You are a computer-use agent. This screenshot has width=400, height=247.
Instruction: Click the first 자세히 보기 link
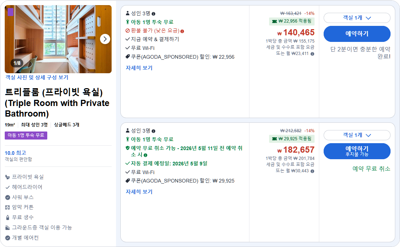[x=140, y=67]
